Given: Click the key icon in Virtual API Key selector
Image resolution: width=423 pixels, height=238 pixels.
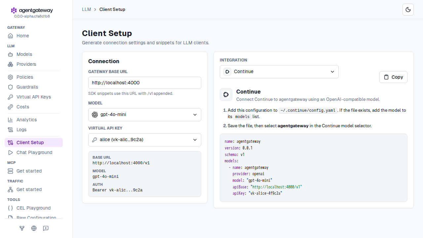Looking at the screenshot, I should click(x=95, y=140).
